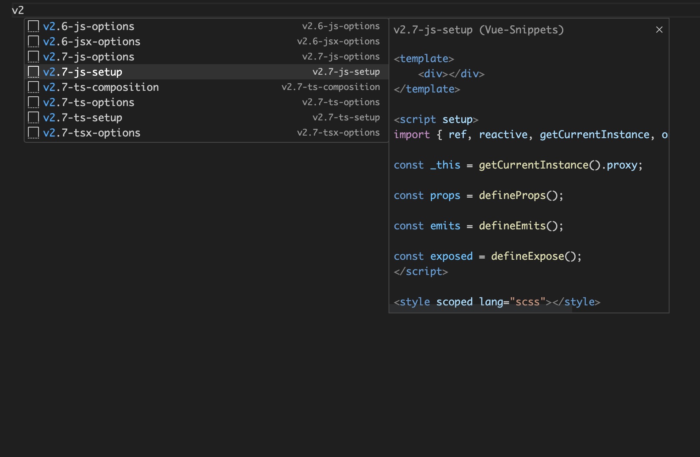Click the gray v2.7-js-setup detail label
The width and height of the screenshot is (700, 457).
(346, 72)
